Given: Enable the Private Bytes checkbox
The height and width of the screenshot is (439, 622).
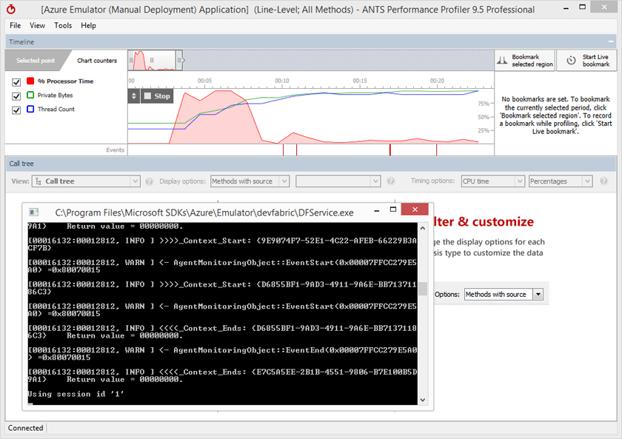Looking at the screenshot, I should (x=16, y=95).
